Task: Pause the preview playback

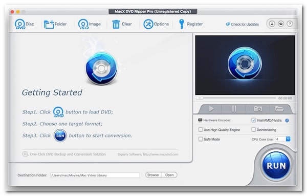Action: tap(234, 109)
